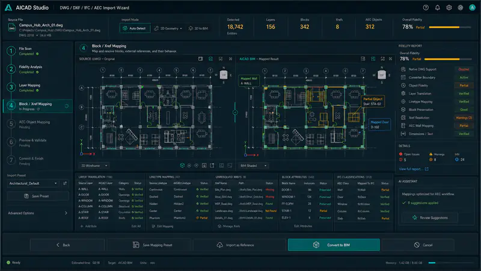The height and width of the screenshot is (271, 481).
Task: Click the Back button
Action: coord(67,245)
